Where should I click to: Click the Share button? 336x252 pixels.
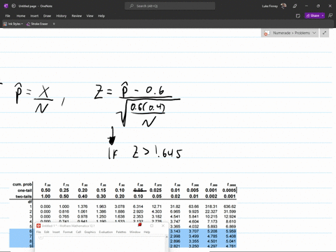313,15
